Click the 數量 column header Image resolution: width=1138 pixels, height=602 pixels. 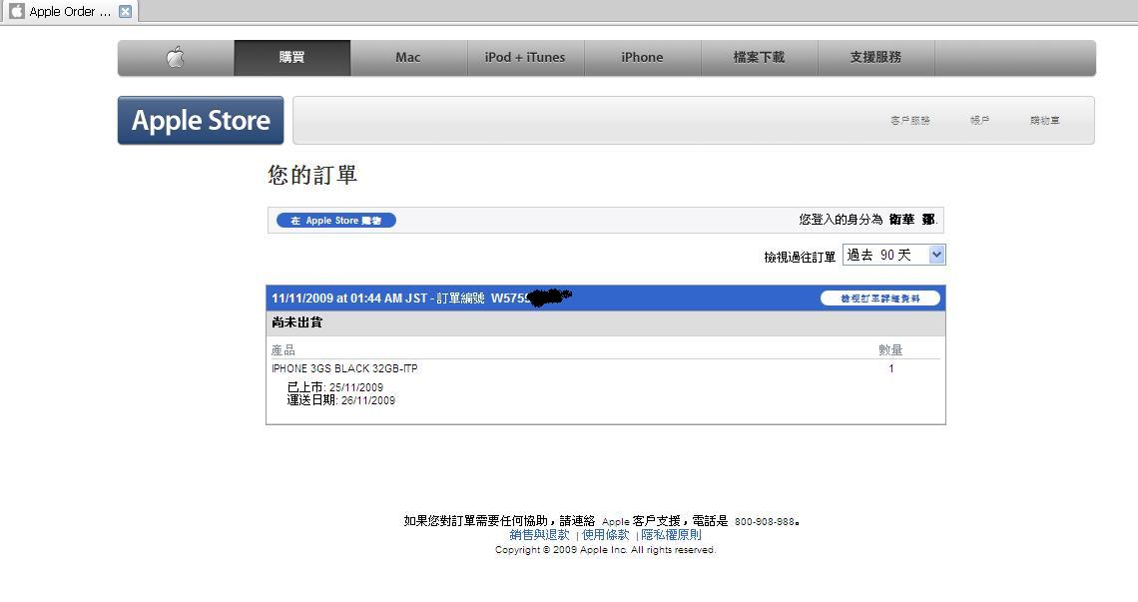(x=890, y=350)
